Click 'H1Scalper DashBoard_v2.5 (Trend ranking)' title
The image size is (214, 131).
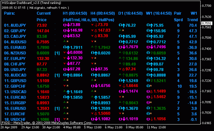tap(32, 3)
